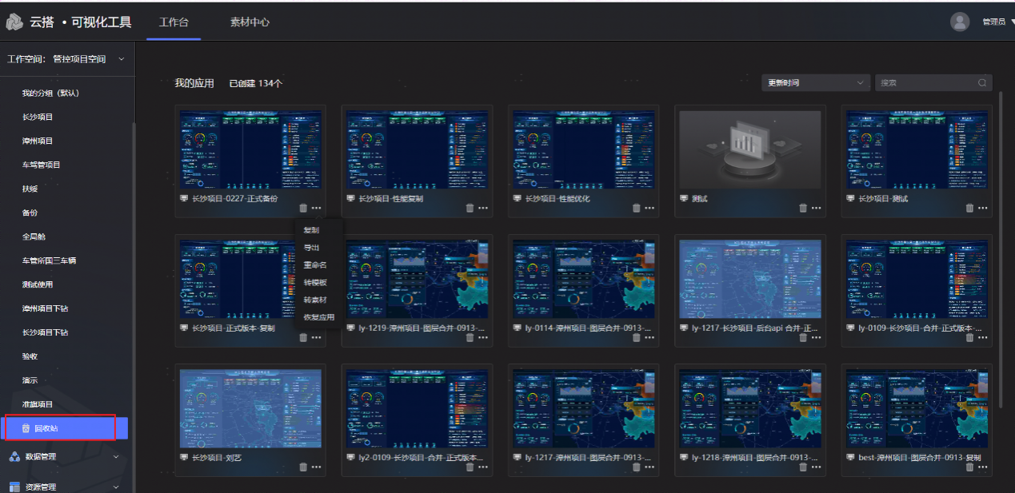Click the 云搭 logo icon

[15, 22]
